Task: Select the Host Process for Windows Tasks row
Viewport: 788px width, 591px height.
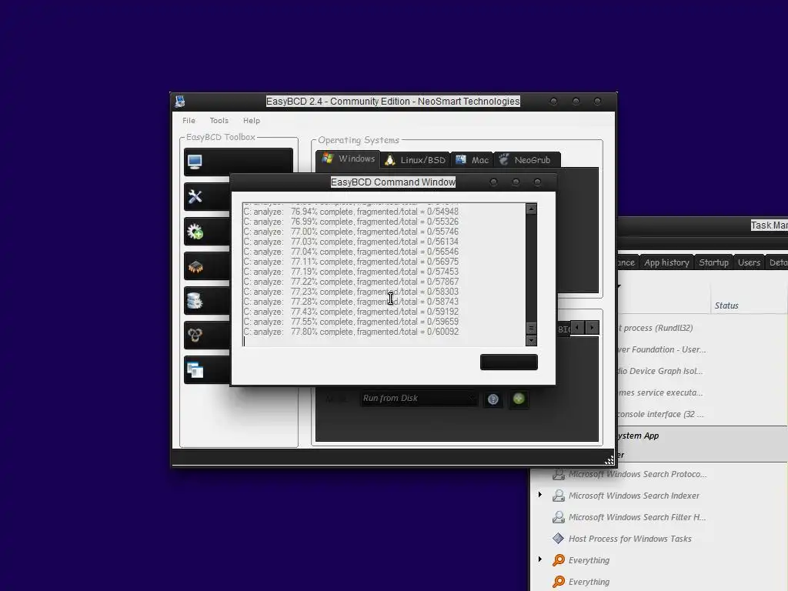Action: coord(659,539)
